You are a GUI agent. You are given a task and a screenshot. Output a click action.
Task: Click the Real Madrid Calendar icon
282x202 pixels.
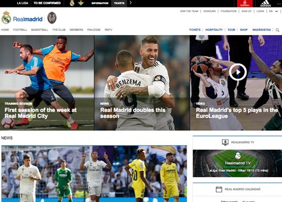[219, 189]
